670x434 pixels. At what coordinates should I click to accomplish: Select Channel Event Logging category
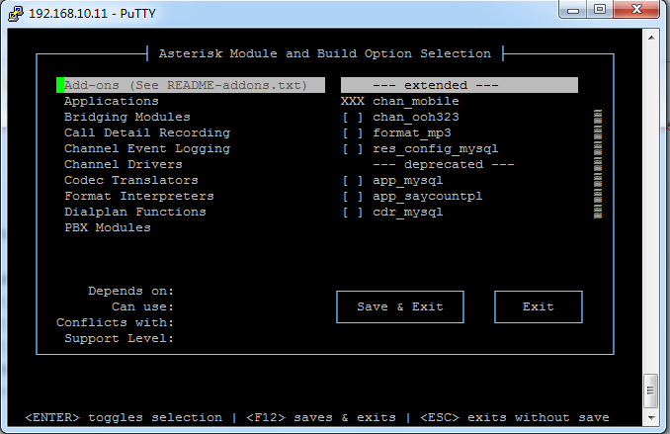coord(146,148)
